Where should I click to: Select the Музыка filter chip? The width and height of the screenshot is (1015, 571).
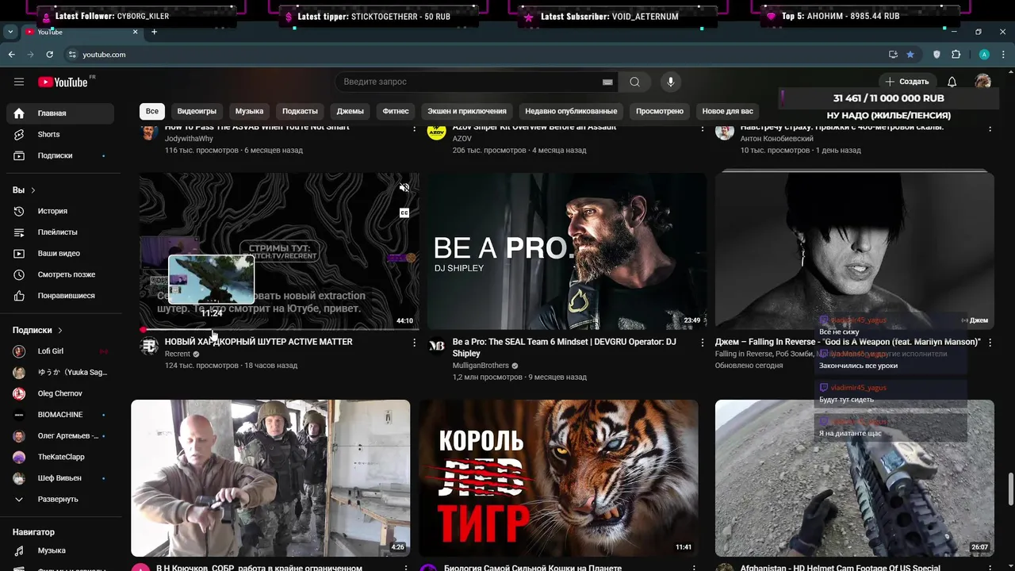point(249,111)
